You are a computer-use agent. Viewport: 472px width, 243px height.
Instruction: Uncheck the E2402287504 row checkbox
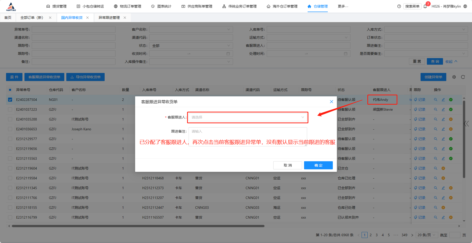(x=10, y=100)
